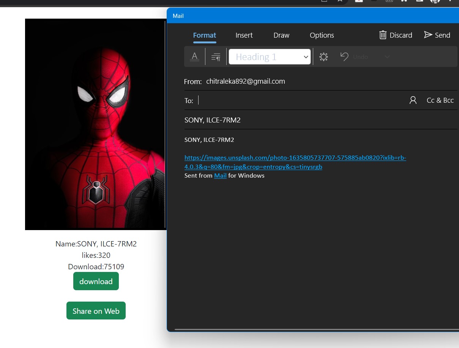Click the horizontal scrollbar of Mail window
This screenshot has width=459, height=348.
click(x=316, y=329)
